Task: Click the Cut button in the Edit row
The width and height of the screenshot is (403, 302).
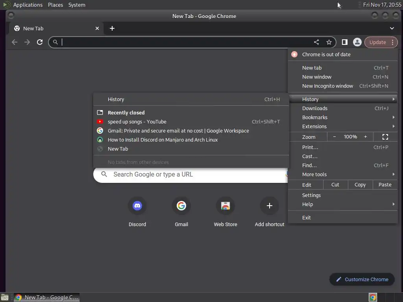Action: 335,185
